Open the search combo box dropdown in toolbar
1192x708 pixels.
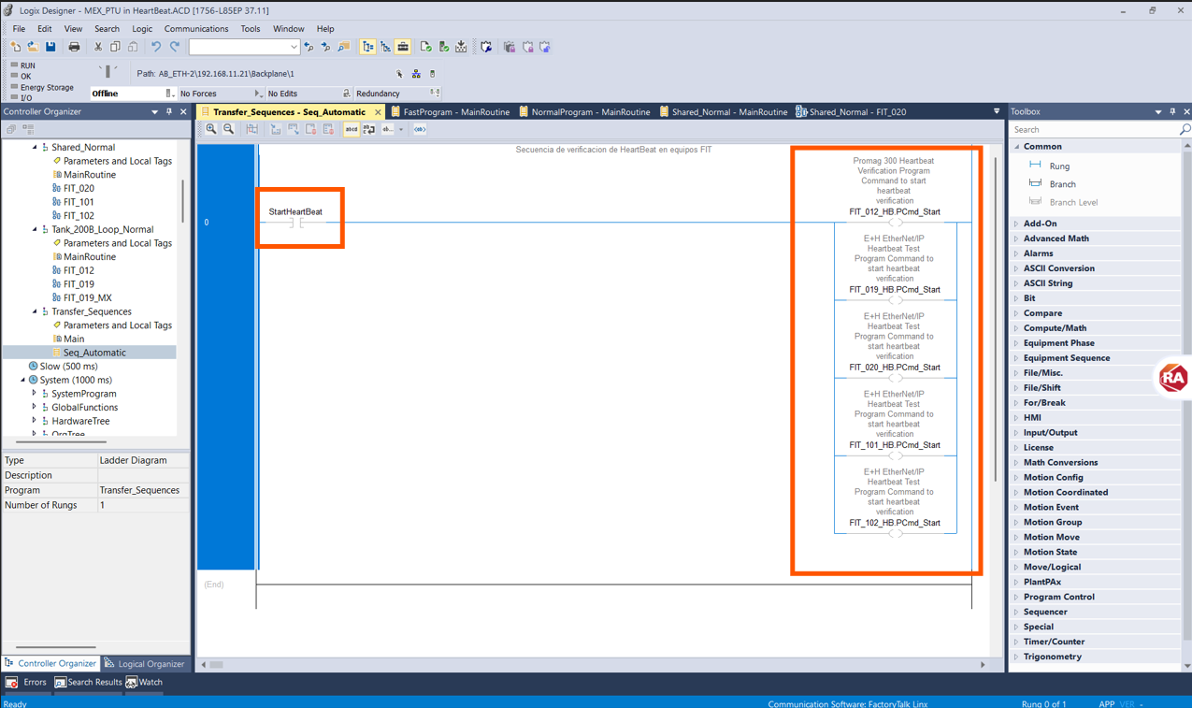(x=294, y=47)
